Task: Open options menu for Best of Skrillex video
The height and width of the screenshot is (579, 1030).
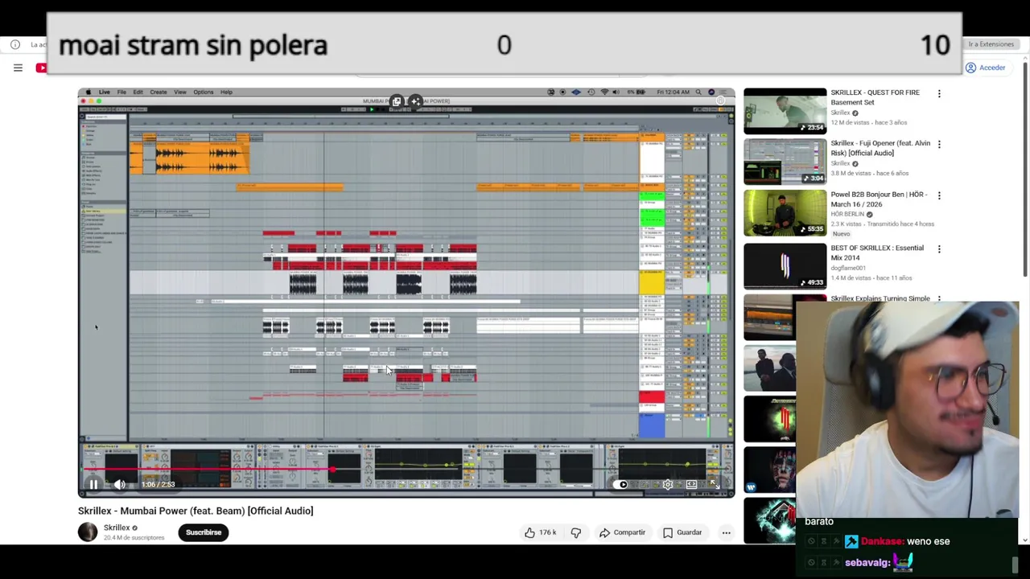Action: (939, 248)
